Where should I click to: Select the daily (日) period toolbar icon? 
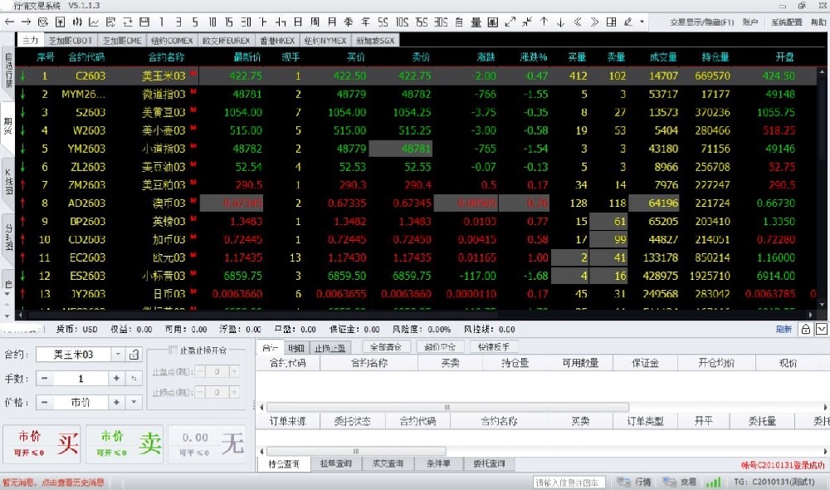click(x=298, y=22)
